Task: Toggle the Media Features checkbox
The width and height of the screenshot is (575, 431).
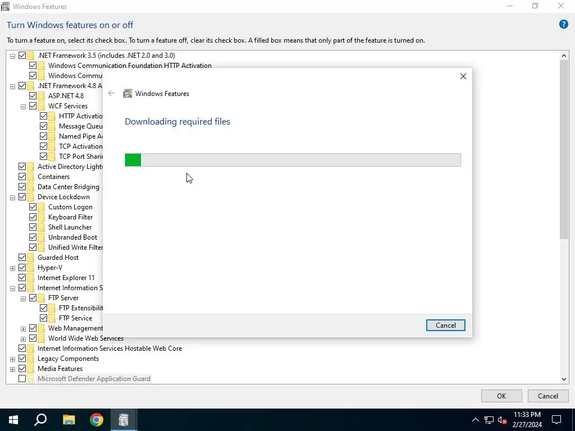Action: pos(22,369)
